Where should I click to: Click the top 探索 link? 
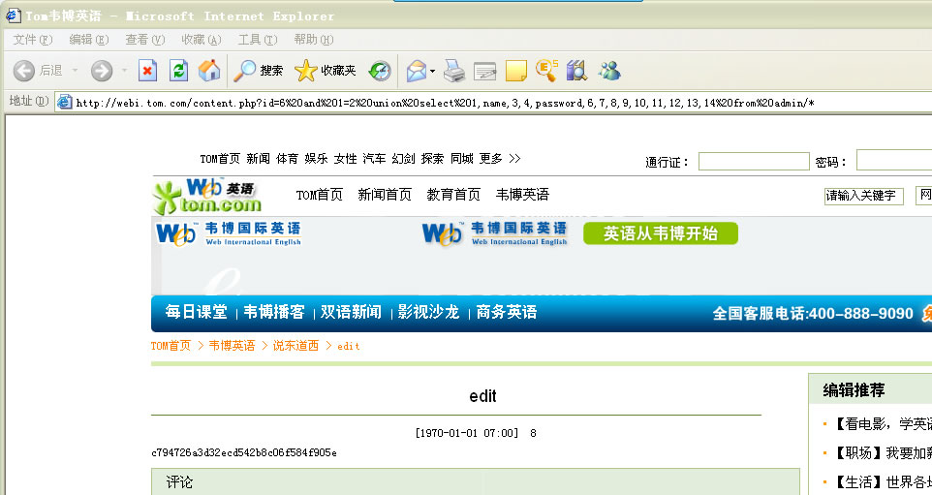pos(433,159)
